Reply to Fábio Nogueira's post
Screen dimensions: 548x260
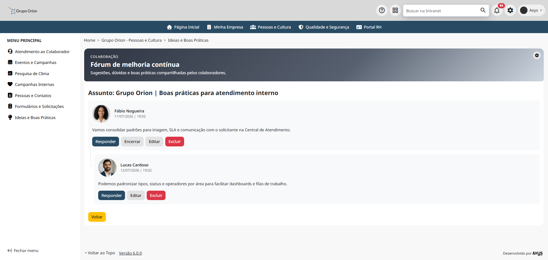coord(106,142)
